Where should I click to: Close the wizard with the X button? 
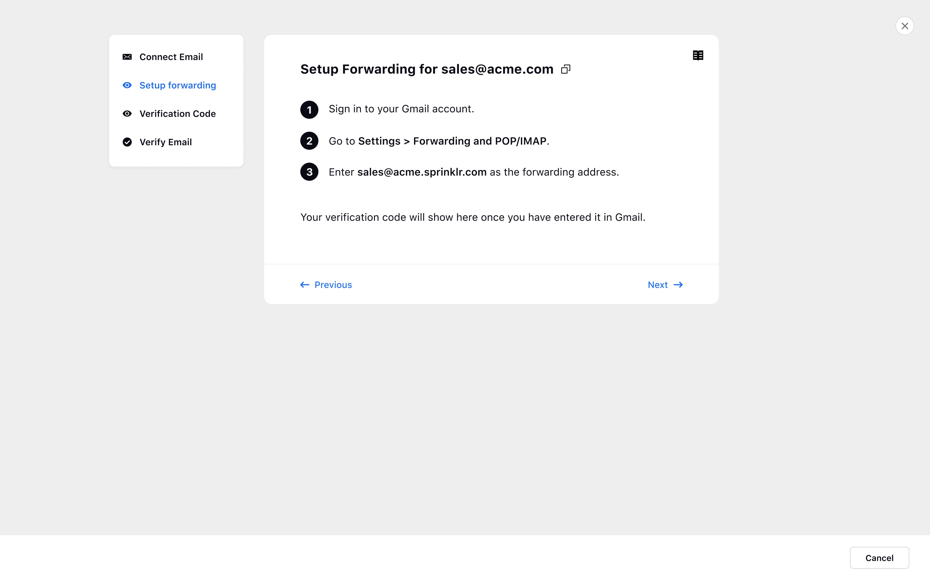point(904,26)
